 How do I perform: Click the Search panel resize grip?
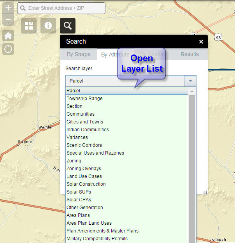205,192
